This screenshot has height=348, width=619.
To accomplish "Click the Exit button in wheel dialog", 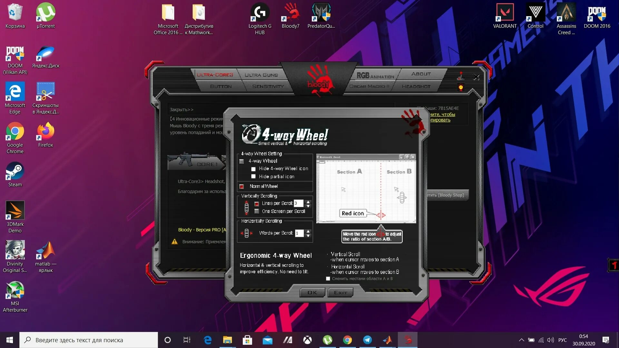I will (340, 293).
